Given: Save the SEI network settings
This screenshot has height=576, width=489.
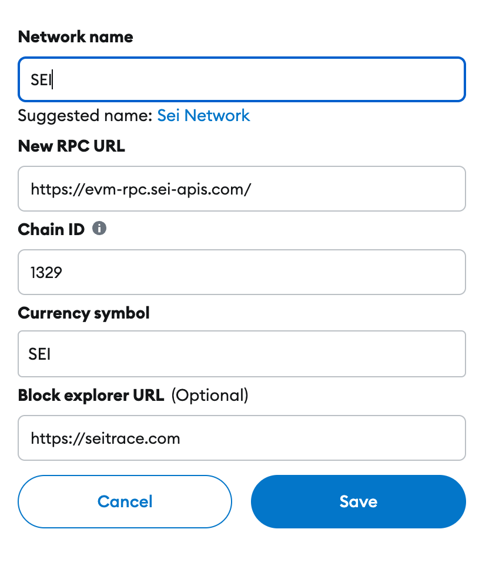Looking at the screenshot, I should (x=358, y=501).
